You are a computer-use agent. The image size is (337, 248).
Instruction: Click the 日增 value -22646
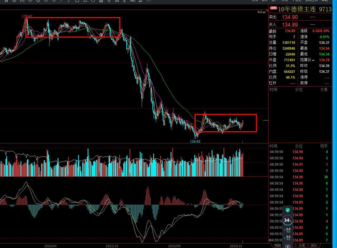(x=290, y=54)
